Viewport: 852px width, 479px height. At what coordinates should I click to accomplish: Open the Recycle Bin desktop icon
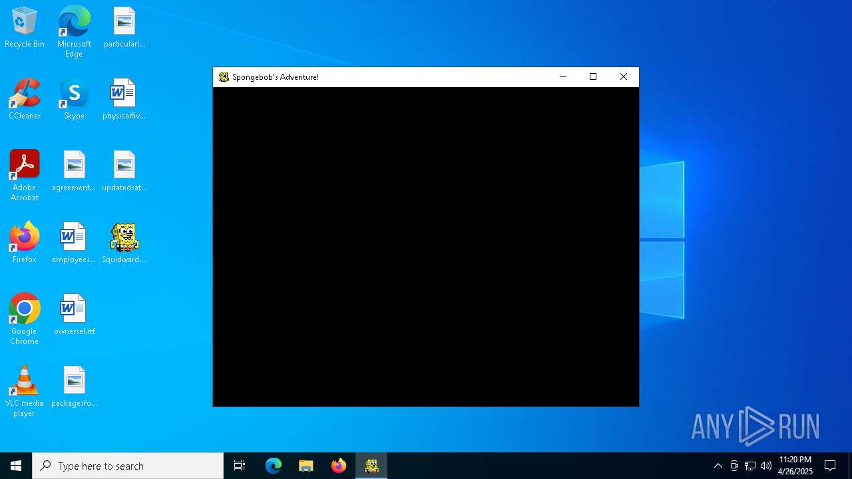25,28
